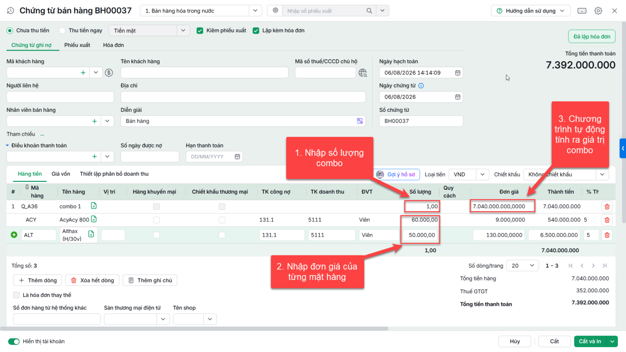This screenshot has width=626, height=352.
Task: Expand arrow next to delivery note search
Action: coord(382,11)
